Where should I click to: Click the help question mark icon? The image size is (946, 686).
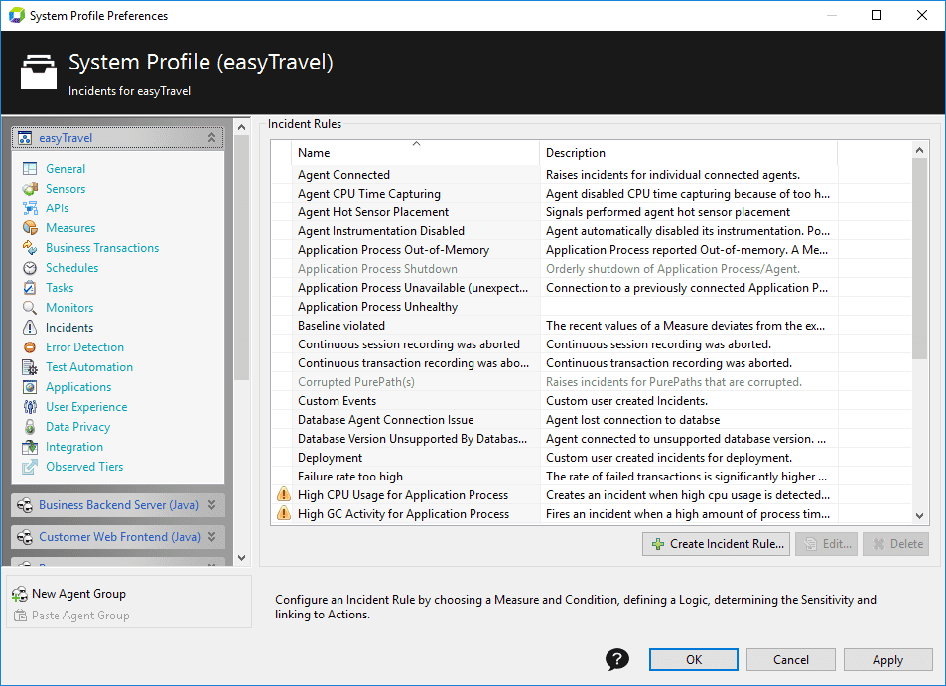617,659
